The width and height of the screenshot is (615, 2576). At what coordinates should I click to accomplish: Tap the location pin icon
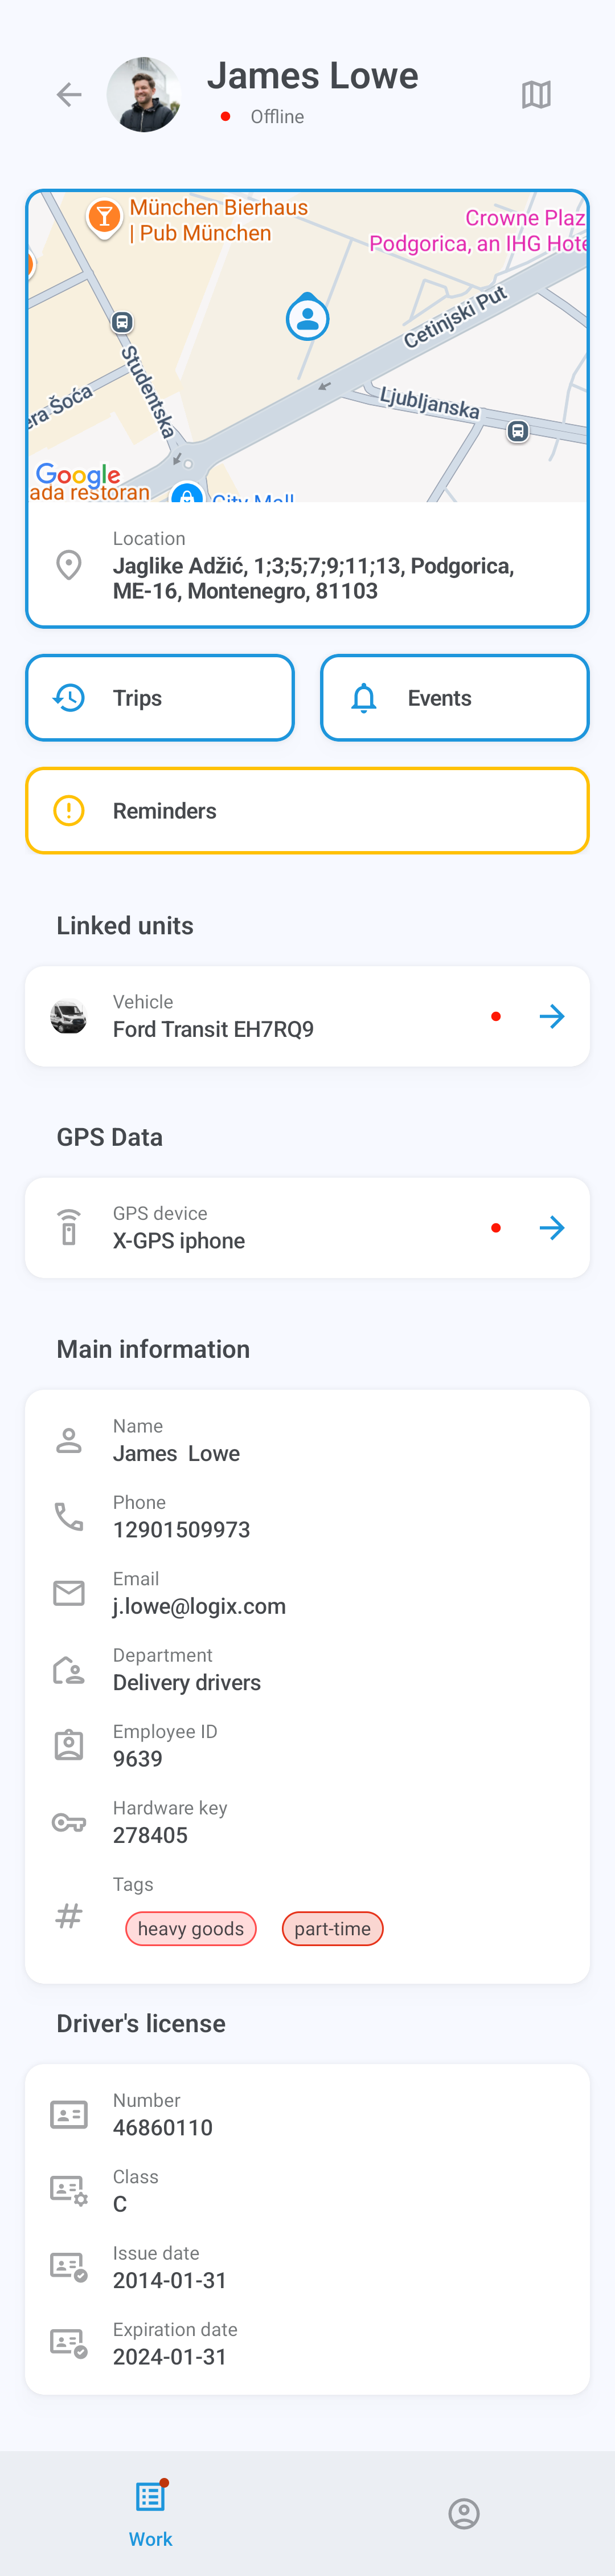click(x=69, y=565)
